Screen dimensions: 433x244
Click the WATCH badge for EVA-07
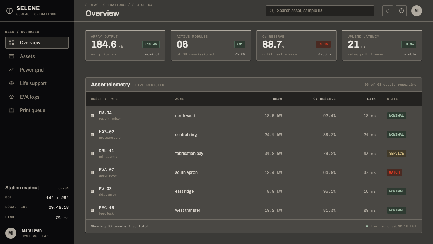[x=394, y=172]
